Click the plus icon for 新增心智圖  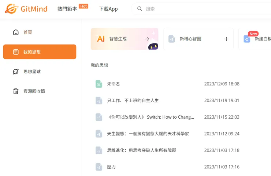226,39
